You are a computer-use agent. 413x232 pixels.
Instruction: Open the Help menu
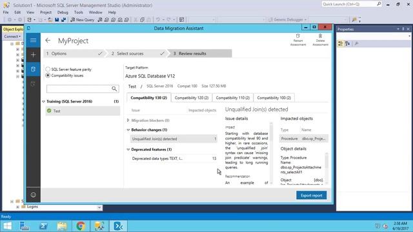point(112,12)
